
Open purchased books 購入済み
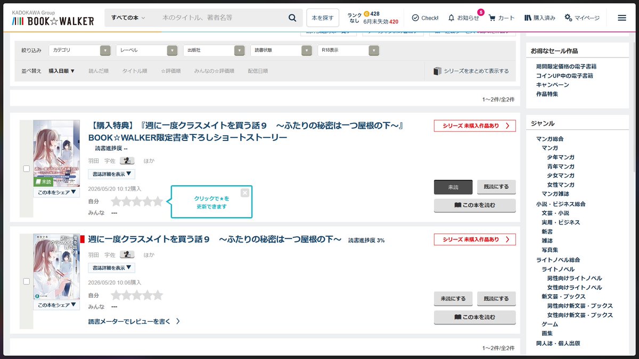click(540, 18)
